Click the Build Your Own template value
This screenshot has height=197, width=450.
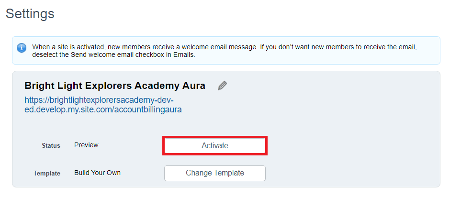(97, 173)
